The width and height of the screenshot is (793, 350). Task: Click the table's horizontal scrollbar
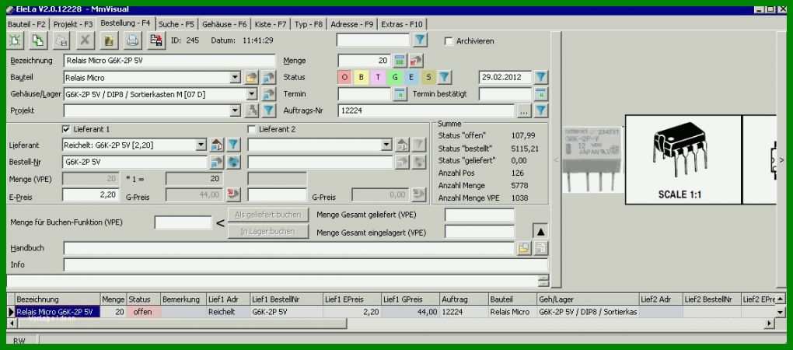click(x=390, y=324)
